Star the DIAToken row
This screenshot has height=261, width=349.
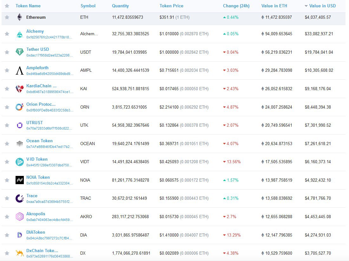click(x=7, y=235)
